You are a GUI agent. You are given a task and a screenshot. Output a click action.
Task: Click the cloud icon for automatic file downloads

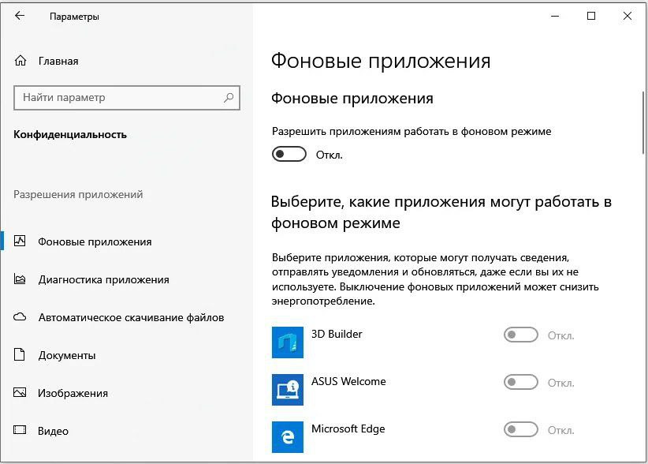click(20, 317)
